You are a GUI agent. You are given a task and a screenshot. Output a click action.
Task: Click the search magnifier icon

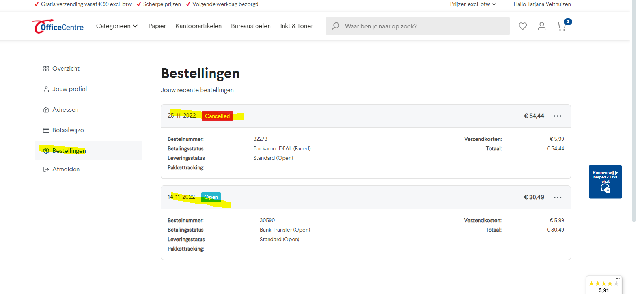[336, 26]
